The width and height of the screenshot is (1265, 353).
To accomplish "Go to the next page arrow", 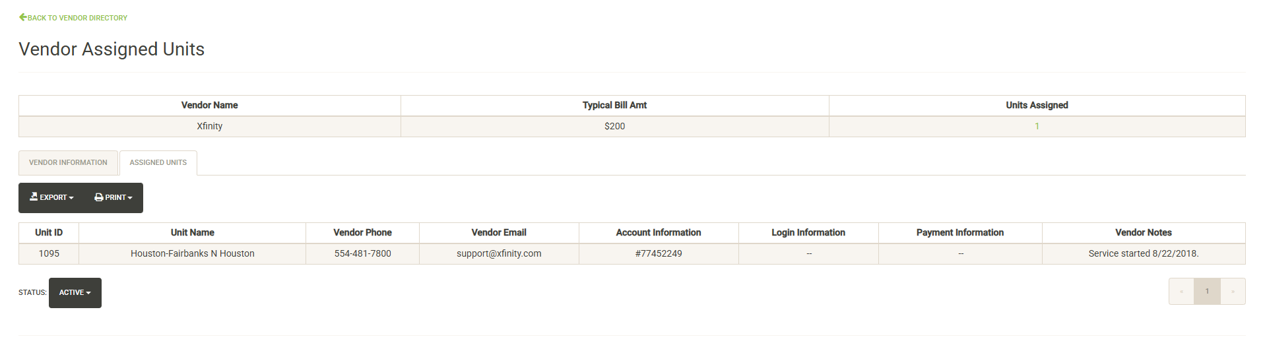I will pyautogui.click(x=1233, y=292).
